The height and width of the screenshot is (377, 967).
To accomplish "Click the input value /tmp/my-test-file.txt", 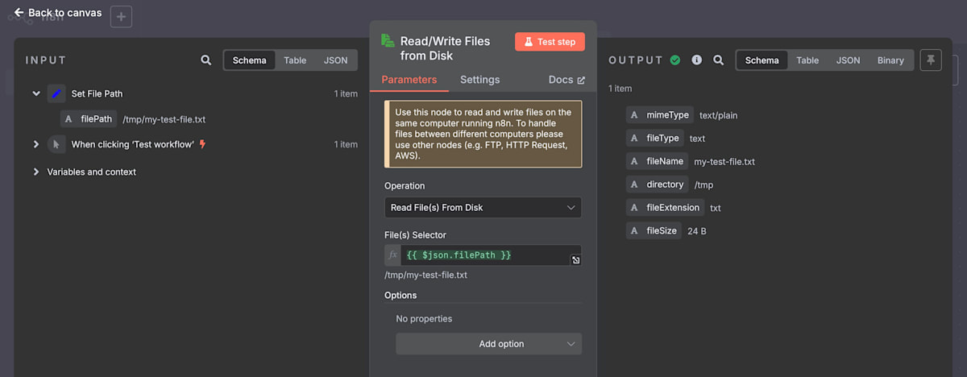I will click(164, 119).
